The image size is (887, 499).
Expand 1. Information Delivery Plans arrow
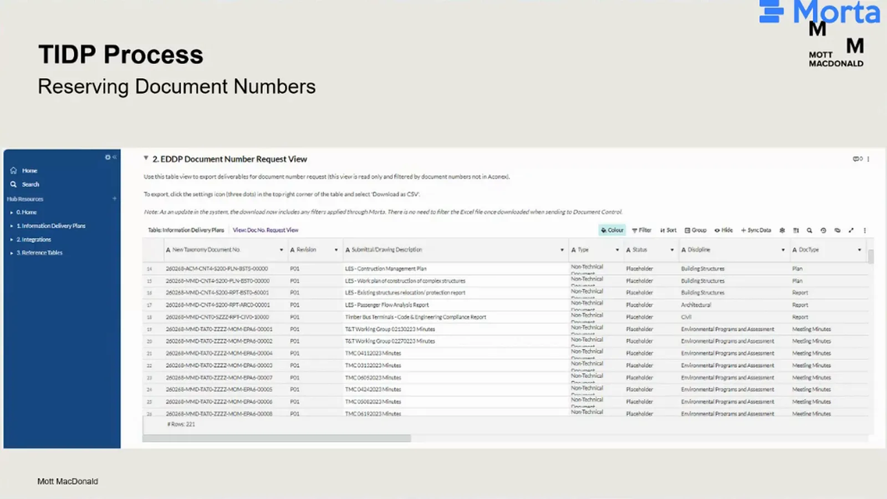[x=11, y=226]
